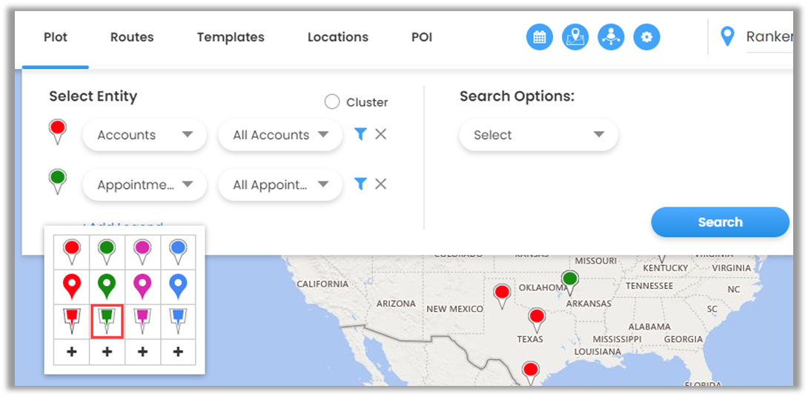
Task: Open settings gear icon in toolbar
Action: click(x=646, y=37)
